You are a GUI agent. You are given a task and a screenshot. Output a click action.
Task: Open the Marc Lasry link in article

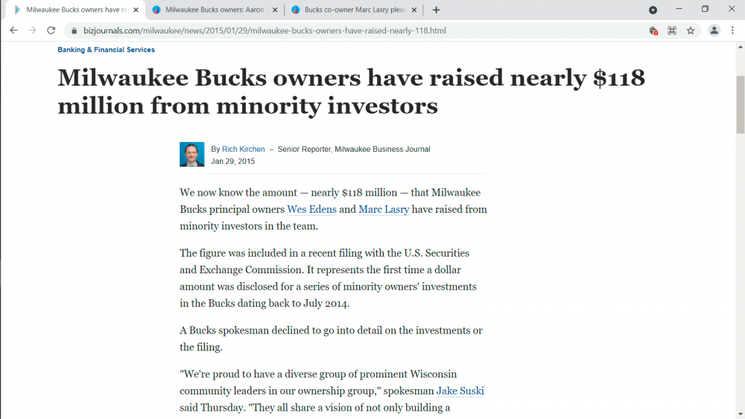tap(384, 209)
